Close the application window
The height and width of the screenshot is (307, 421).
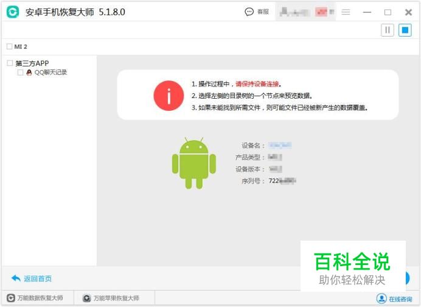408,12
